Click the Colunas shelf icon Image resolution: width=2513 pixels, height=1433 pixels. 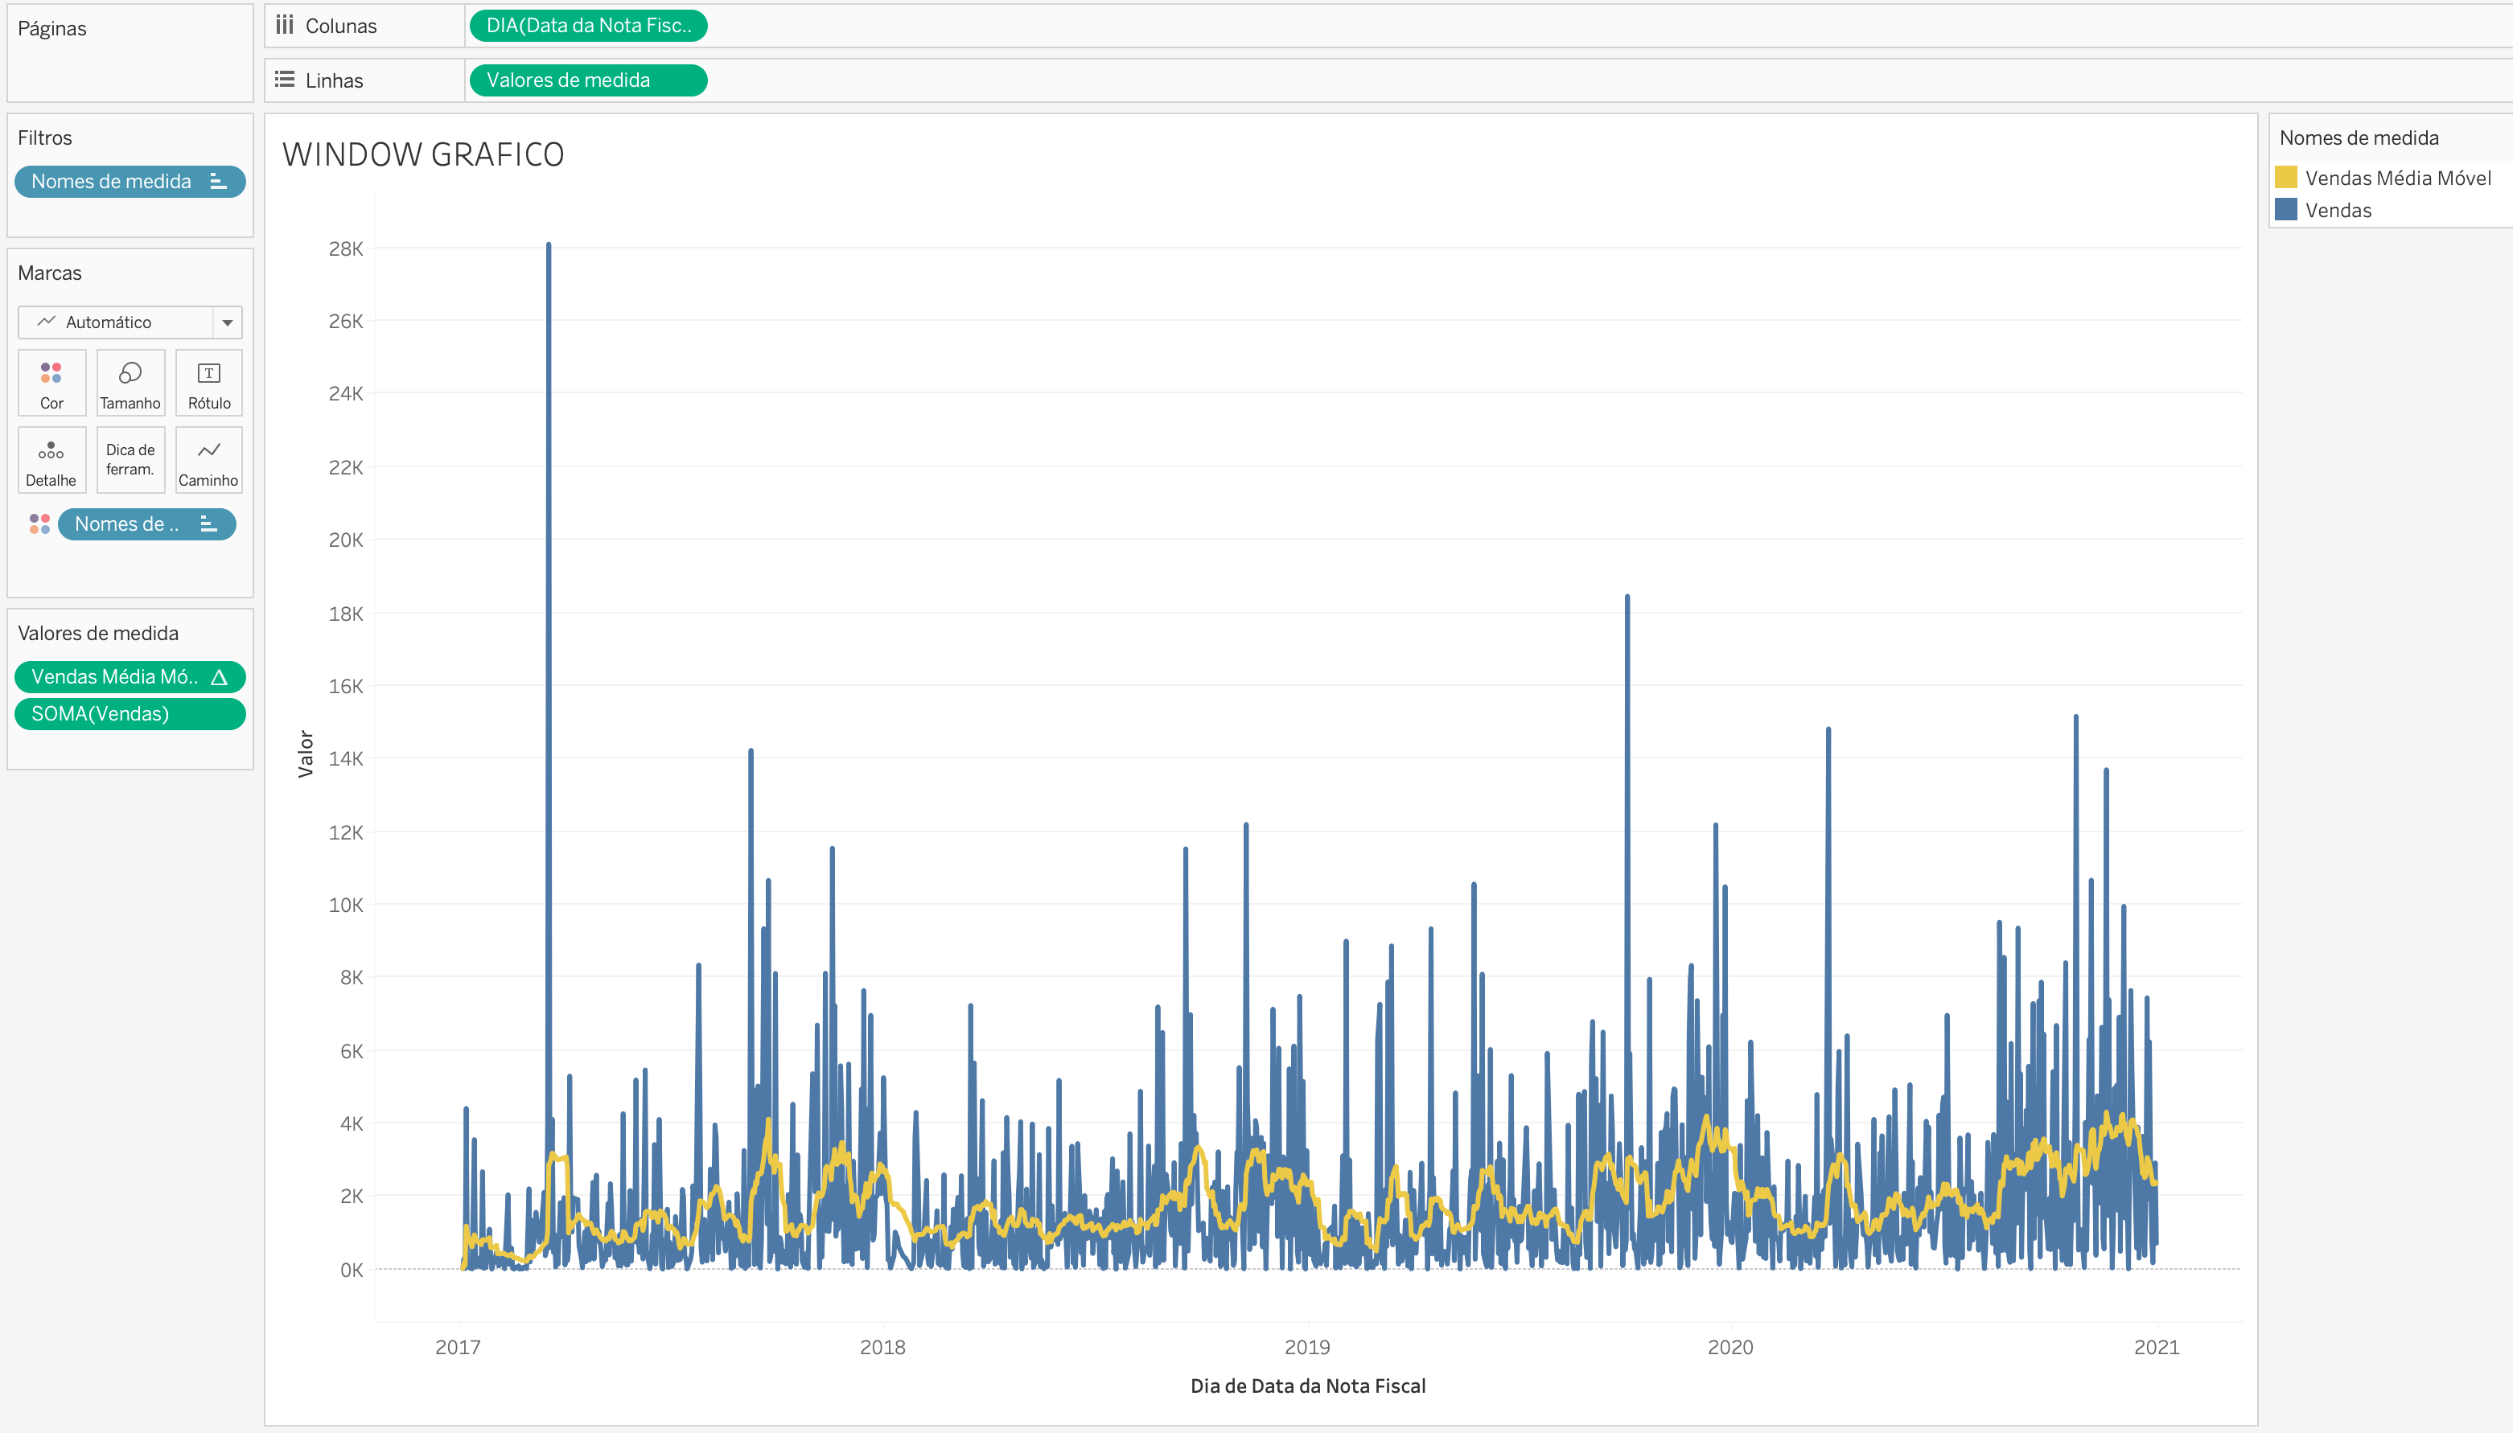(x=285, y=27)
